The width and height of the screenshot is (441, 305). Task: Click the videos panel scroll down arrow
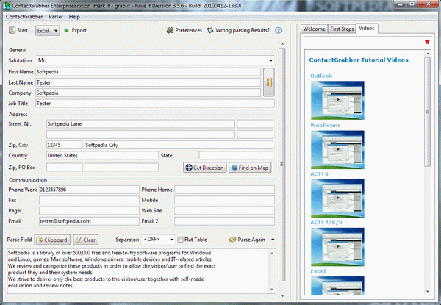428,292
